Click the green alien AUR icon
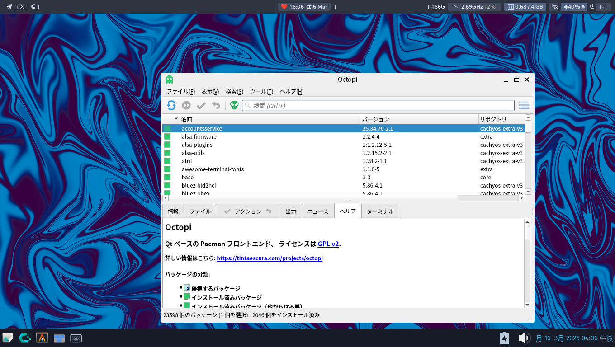 (234, 105)
